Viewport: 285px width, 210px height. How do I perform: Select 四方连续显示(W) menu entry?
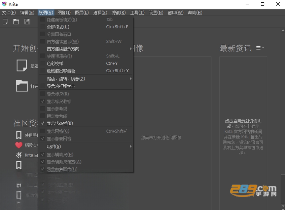(x=86, y=42)
